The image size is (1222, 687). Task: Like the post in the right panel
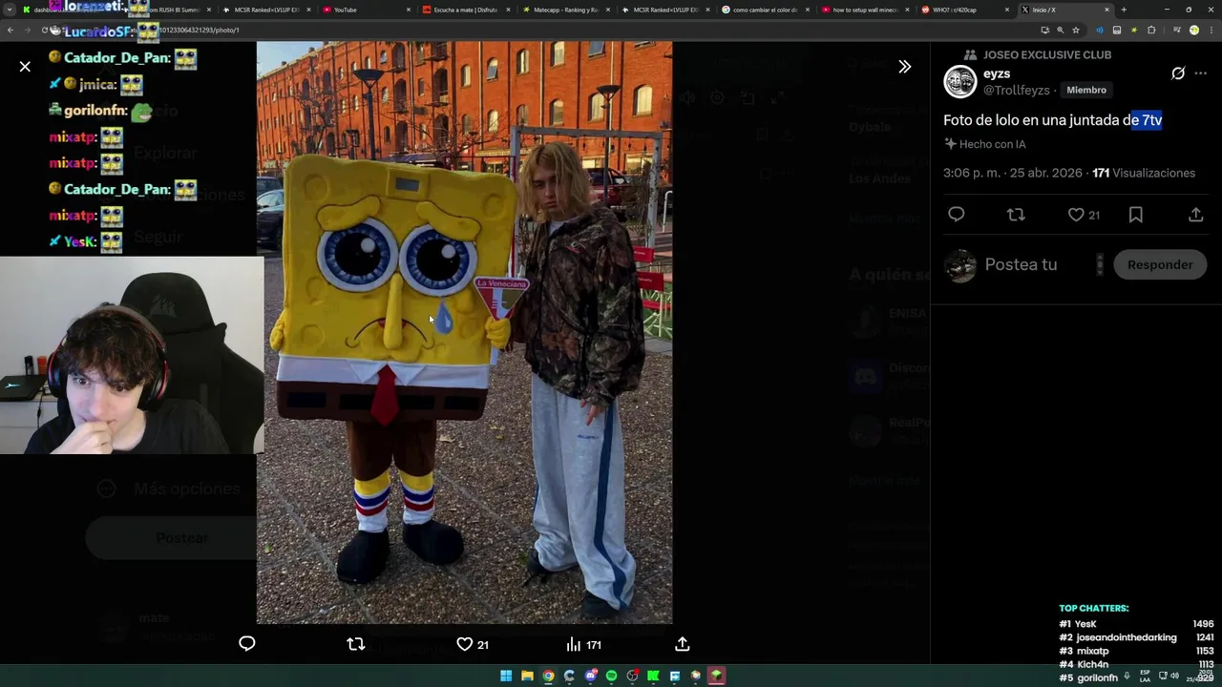tap(1076, 215)
